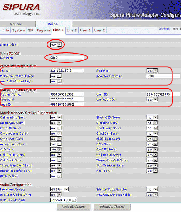Open Silence Supp Enable dropdown
The width and height of the screenshot is (181, 212).
coord(152,189)
